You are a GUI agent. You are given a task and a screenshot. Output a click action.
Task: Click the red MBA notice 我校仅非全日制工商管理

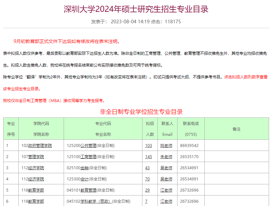(54, 101)
